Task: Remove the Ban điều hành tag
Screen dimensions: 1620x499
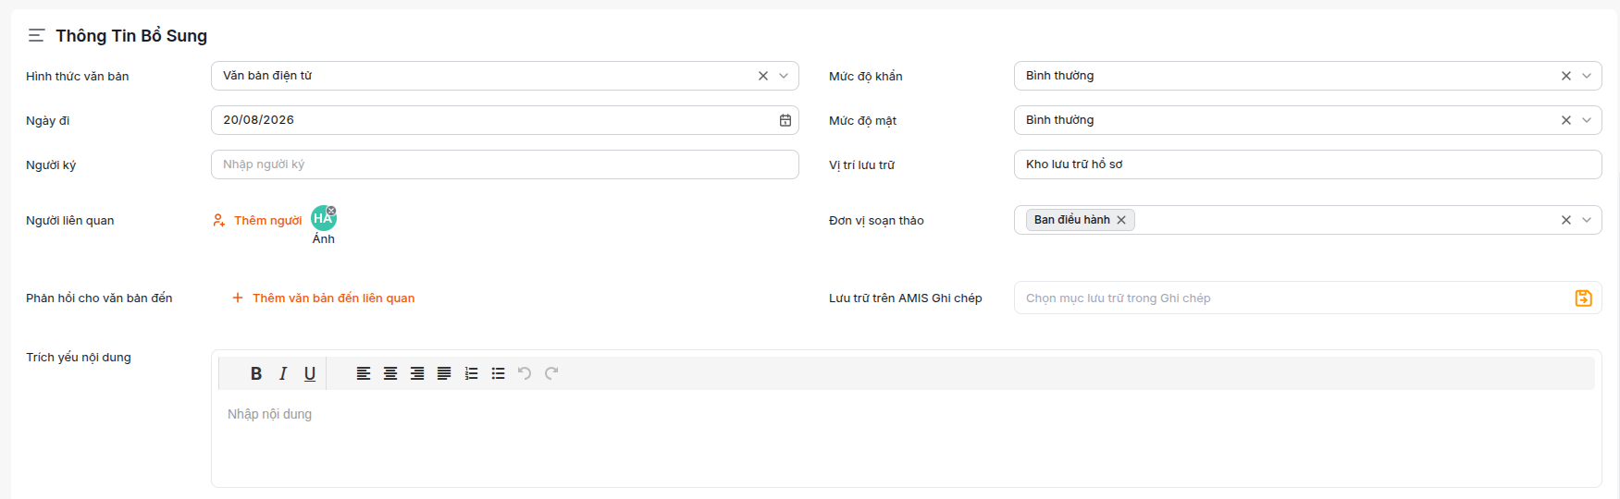Action: [1121, 220]
